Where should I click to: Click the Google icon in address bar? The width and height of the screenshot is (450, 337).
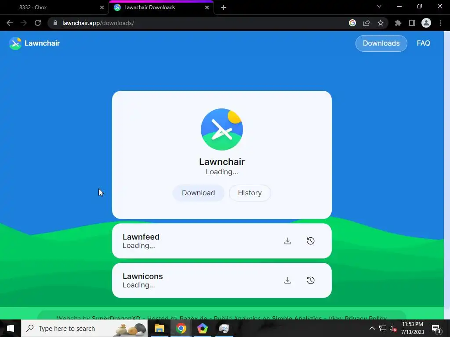tap(352, 23)
